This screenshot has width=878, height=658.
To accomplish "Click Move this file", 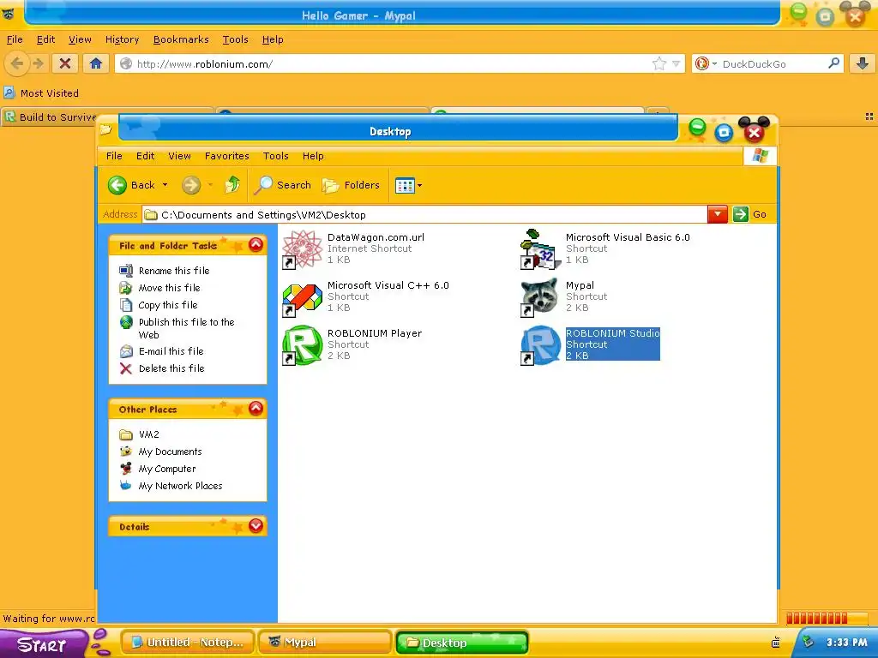I will (x=169, y=288).
